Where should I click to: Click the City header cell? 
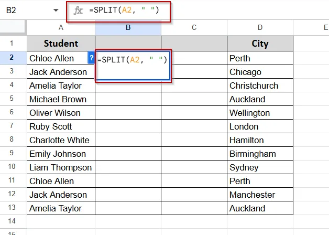pyautogui.click(x=260, y=44)
